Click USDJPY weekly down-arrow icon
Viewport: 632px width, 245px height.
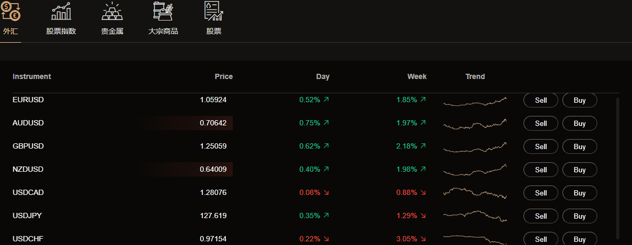click(x=423, y=216)
